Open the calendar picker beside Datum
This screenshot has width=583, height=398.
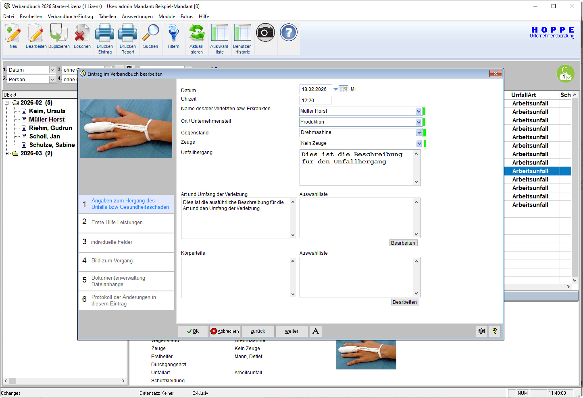click(x=344, y=89)
